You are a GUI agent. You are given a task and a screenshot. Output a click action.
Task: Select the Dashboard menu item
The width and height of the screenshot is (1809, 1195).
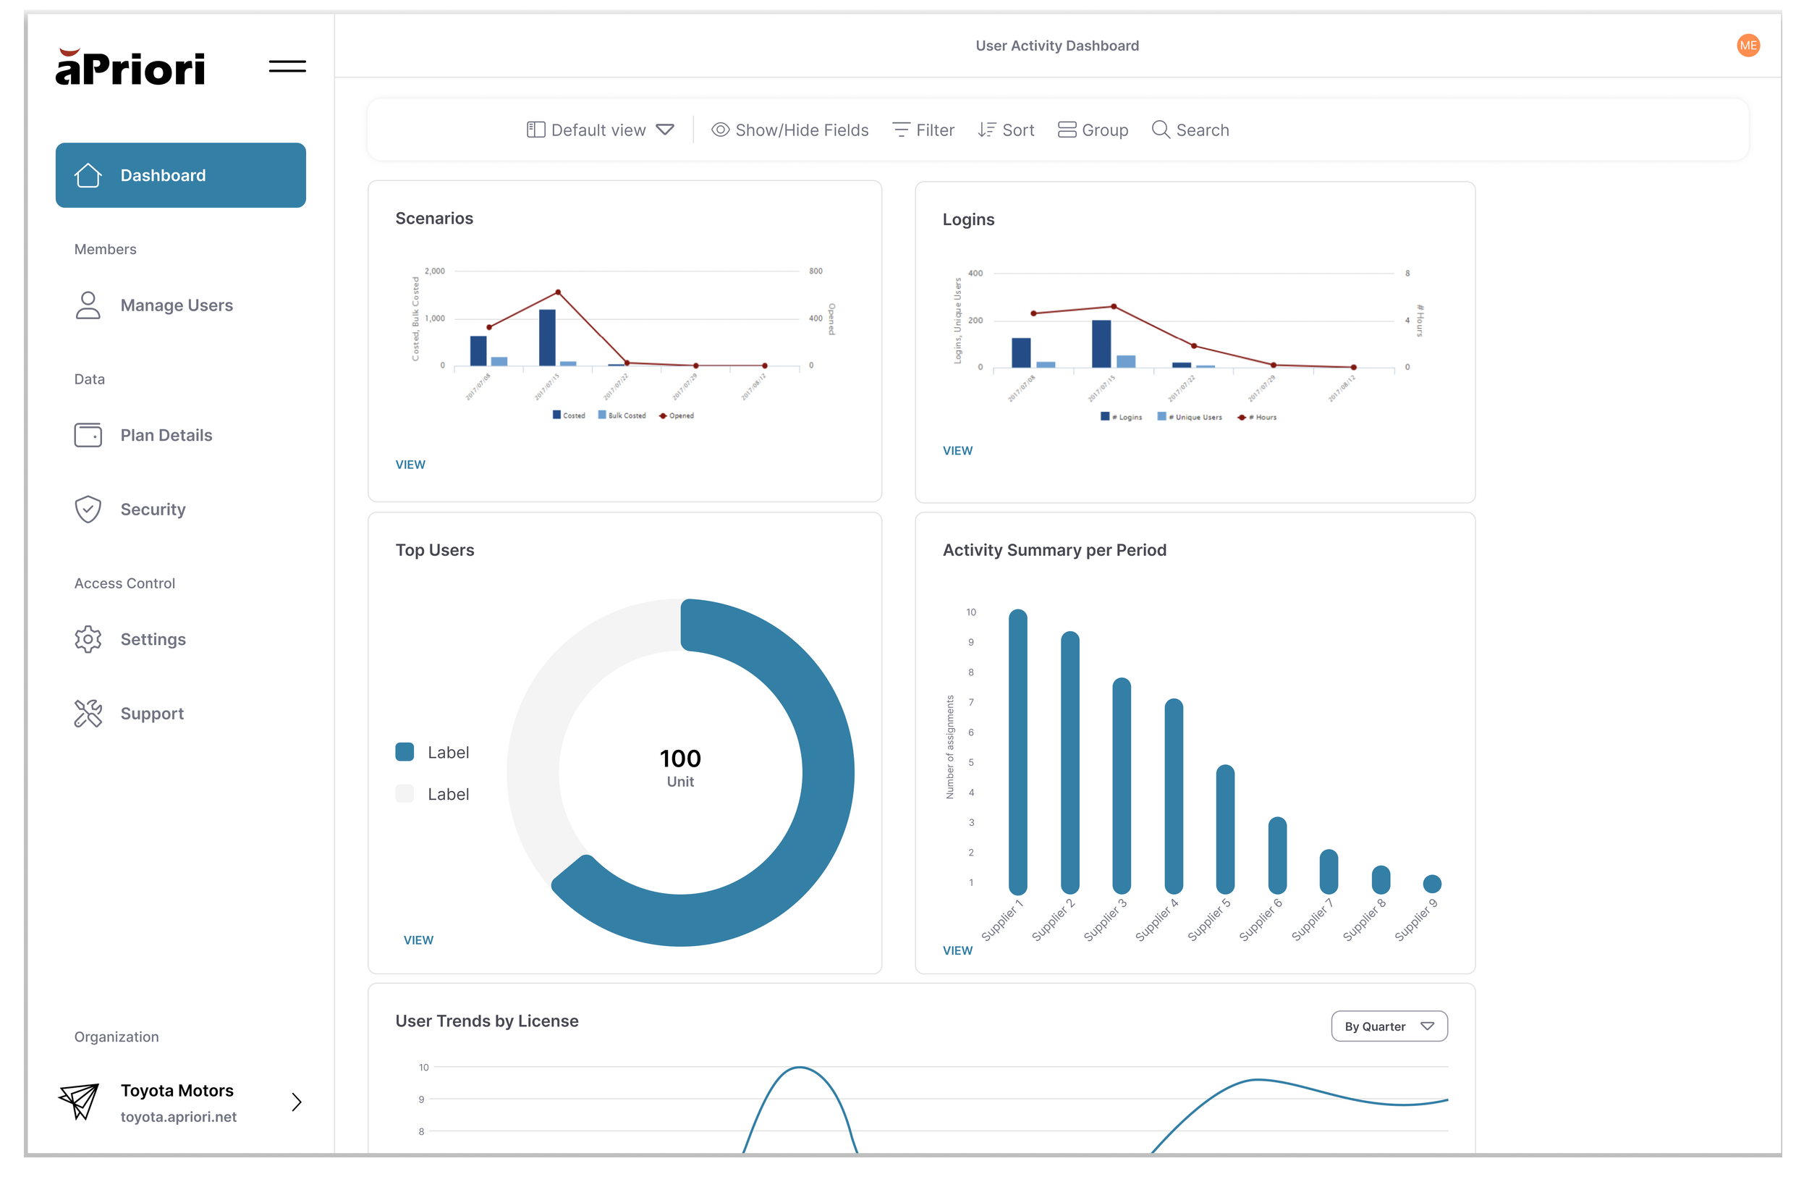180,175
